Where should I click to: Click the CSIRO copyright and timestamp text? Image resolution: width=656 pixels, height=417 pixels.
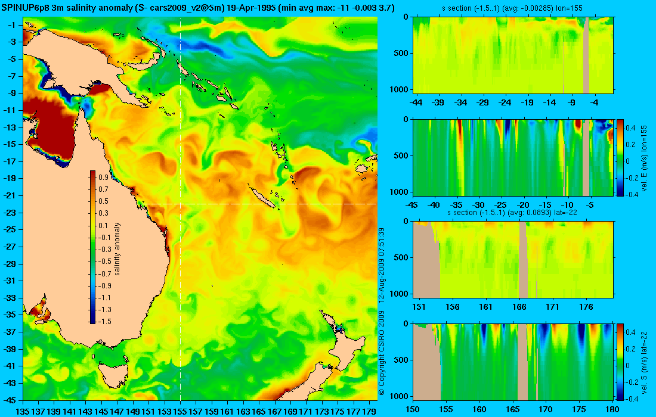(381, 312)
